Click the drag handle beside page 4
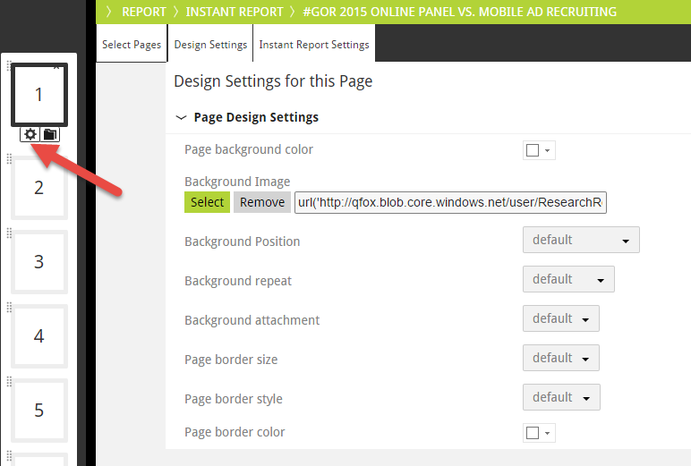The height and width of the screenshot is (466, 691). tap(10, 308)
